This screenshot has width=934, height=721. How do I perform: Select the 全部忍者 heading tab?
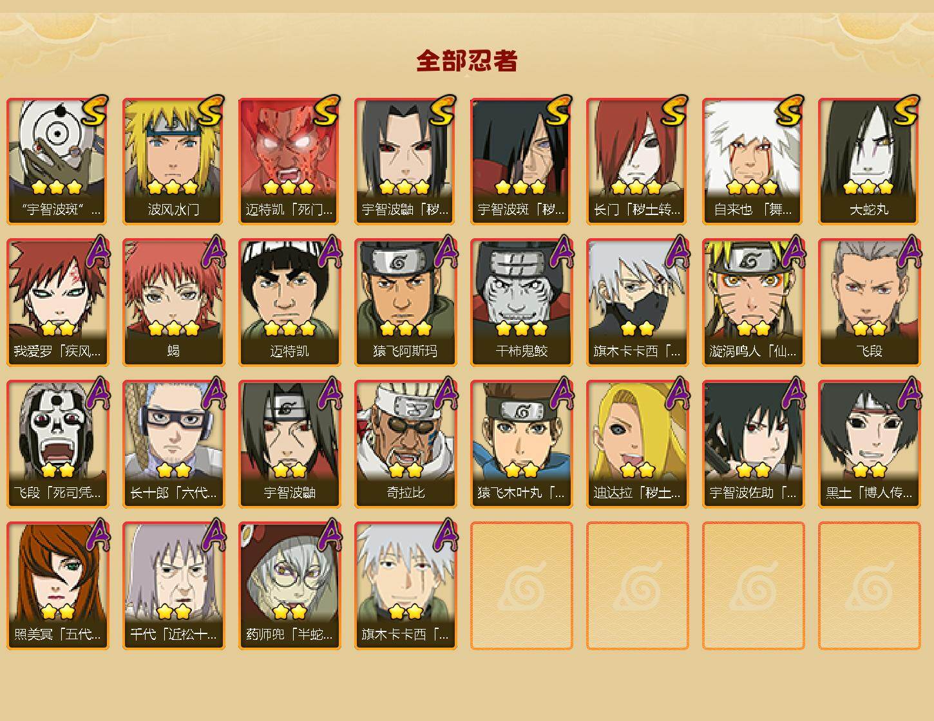pos(467,61)
